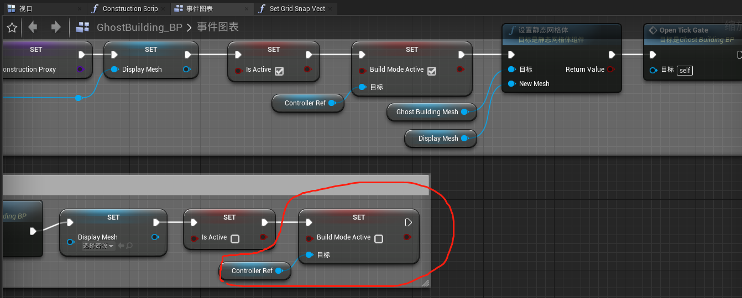The height and width of the screenshot is (298, 742).
Task: Click red output pin of lower Build Mode Active node
Action: [x=407, y=237]
